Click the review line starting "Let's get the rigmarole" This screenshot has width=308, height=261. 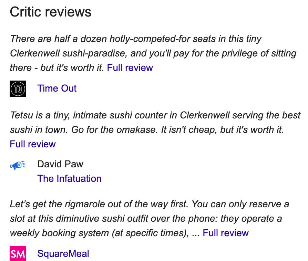click(149, 204)
